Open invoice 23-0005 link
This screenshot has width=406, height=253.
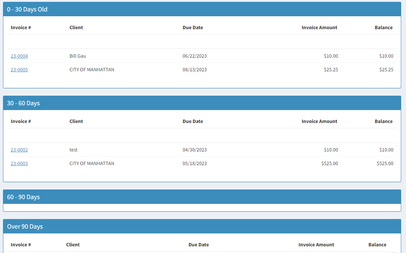click(19, 69)
